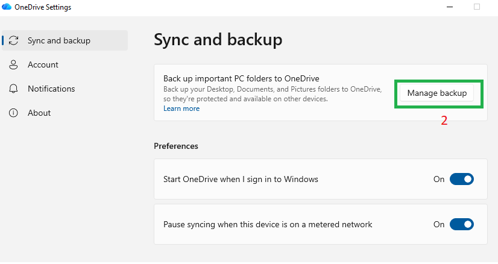This screenshot has height=264, width=498.
Task: Click the OneDrive cloud icon in title bar
Action: pyautogui.click(x=7, y=7)
